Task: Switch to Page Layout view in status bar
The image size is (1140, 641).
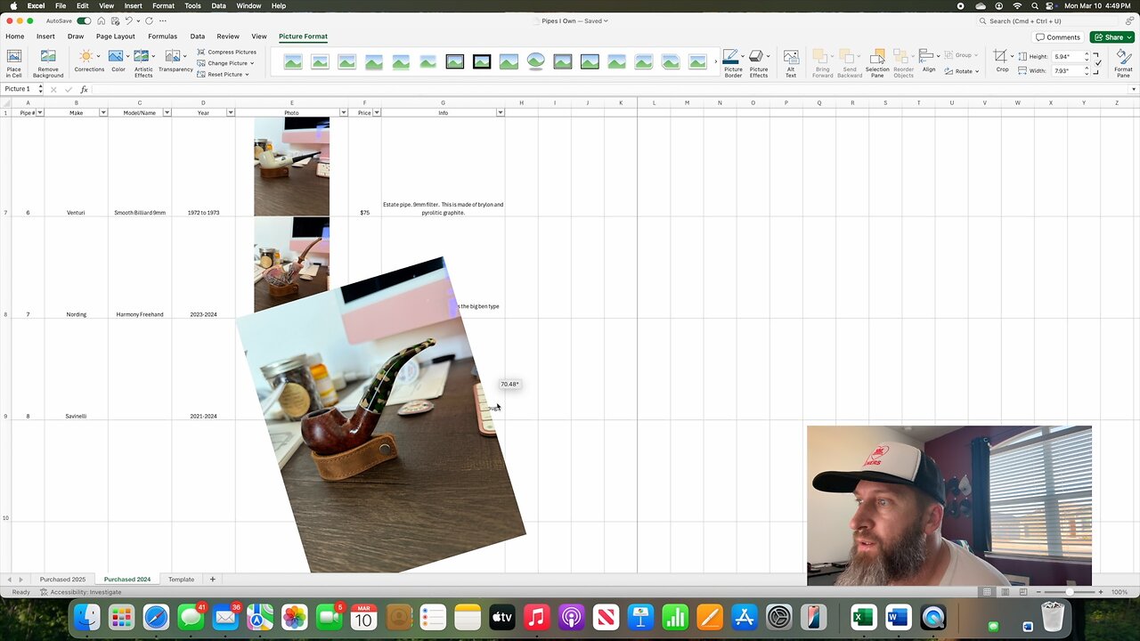Action: (x=1005, y=592)
